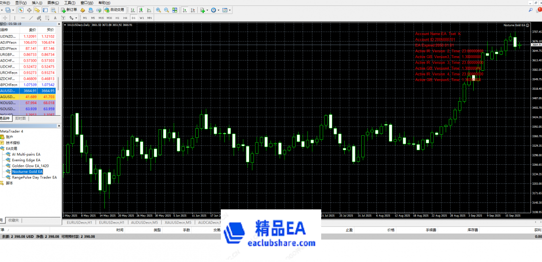Tile chart windows icon

175,10
